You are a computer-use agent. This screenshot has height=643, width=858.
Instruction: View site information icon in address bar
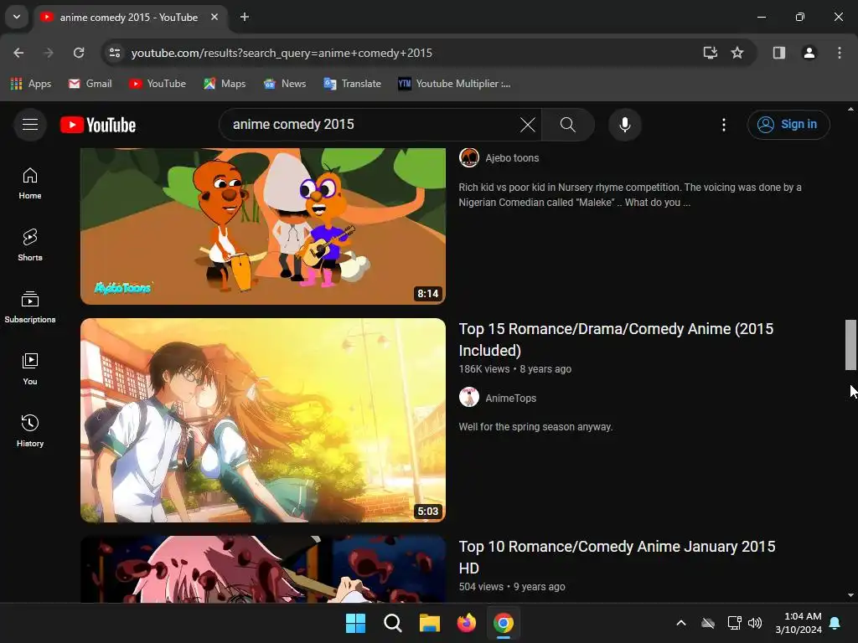point(115,53)
